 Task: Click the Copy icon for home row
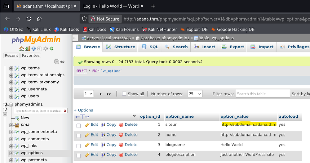point(103,135)
